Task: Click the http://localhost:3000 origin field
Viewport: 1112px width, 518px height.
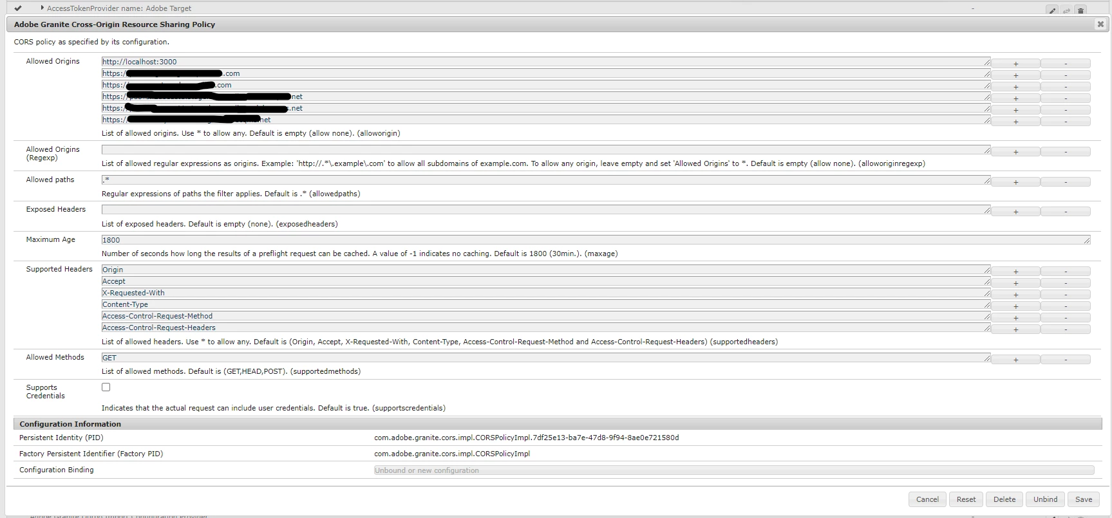Action: [546, 62]
